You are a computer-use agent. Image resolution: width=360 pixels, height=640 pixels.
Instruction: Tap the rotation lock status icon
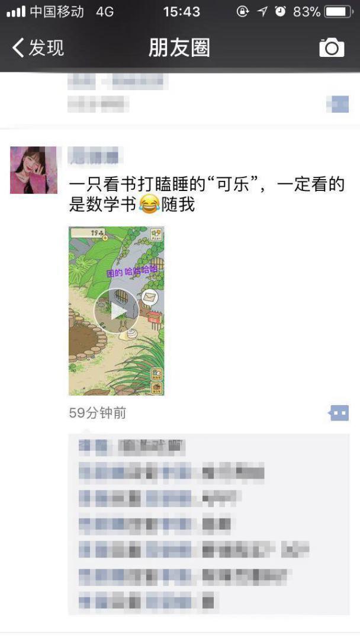coord(243,11)
